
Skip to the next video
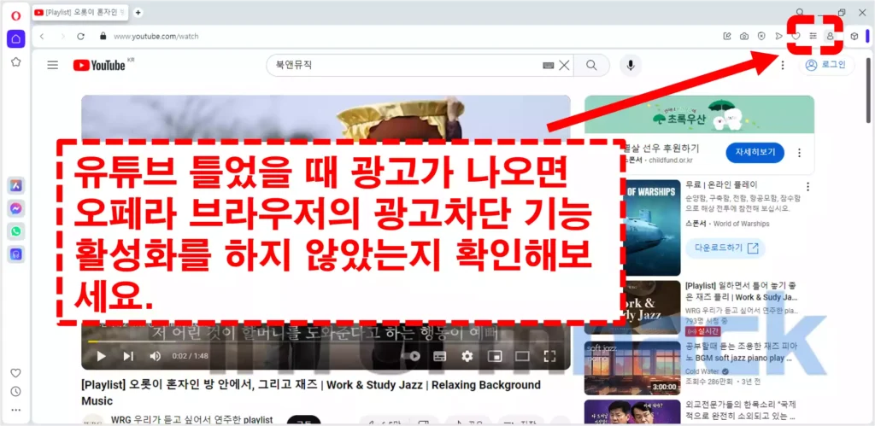pyautogui.click(x=128, y=356)
